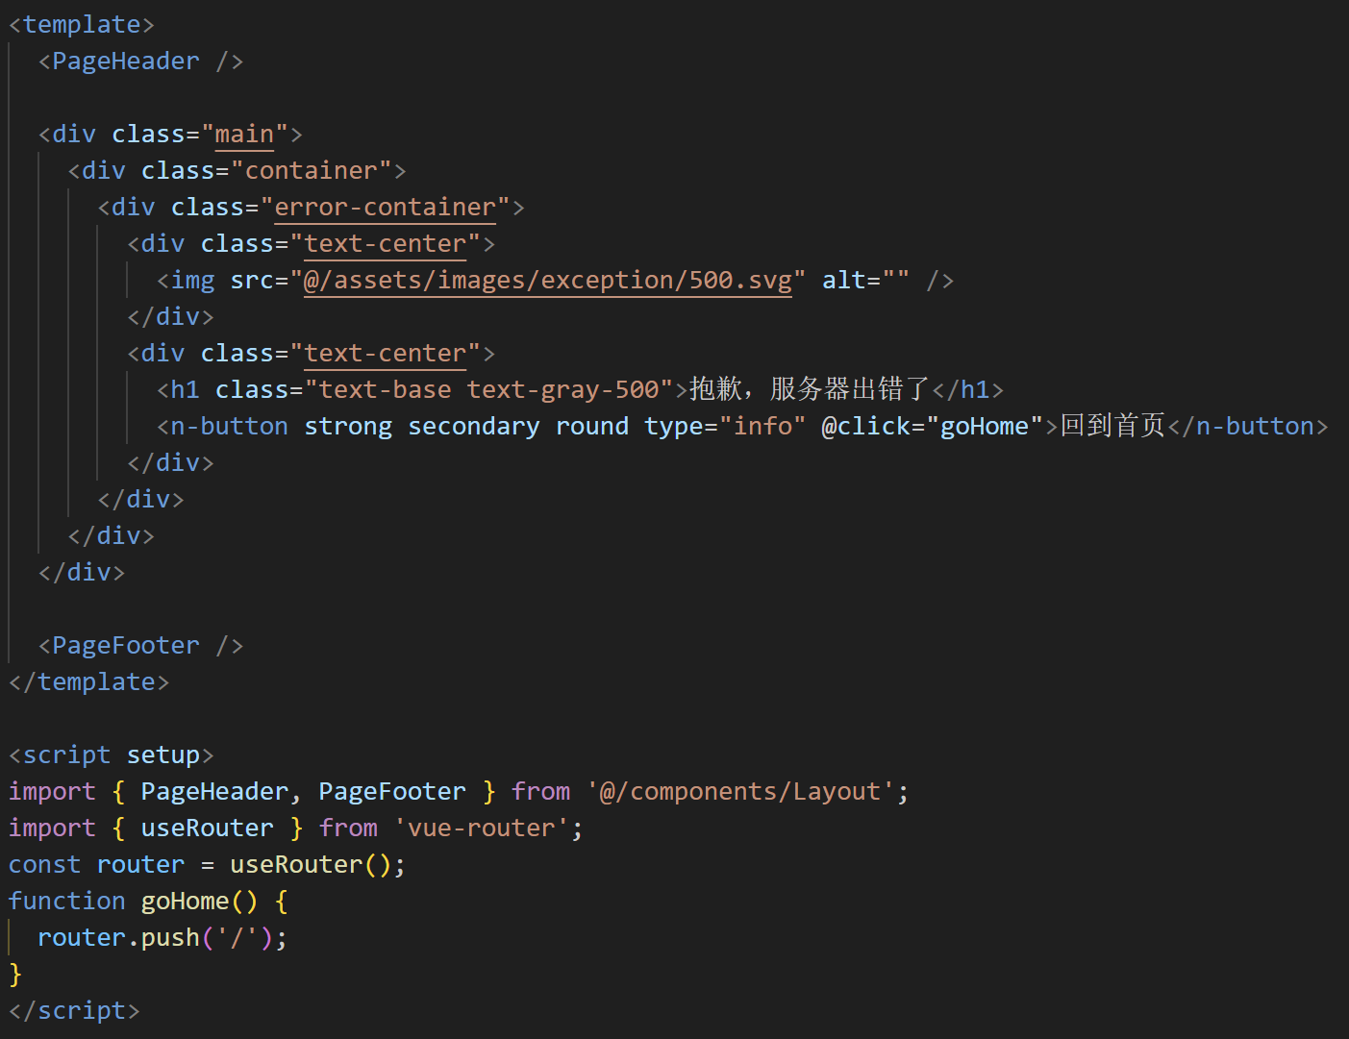This screenshot has width=1349, height=1039.
Task: Click the 回到首页 button label text
Action: click(1112, 426)
